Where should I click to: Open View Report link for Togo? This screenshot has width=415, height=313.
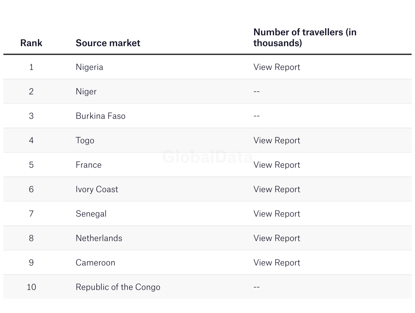coord(277,141)
